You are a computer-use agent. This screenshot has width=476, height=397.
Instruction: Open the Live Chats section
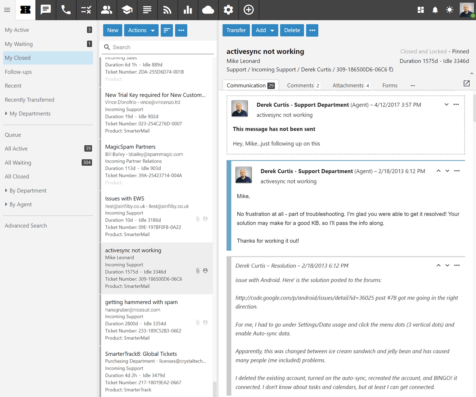(46, 10)
